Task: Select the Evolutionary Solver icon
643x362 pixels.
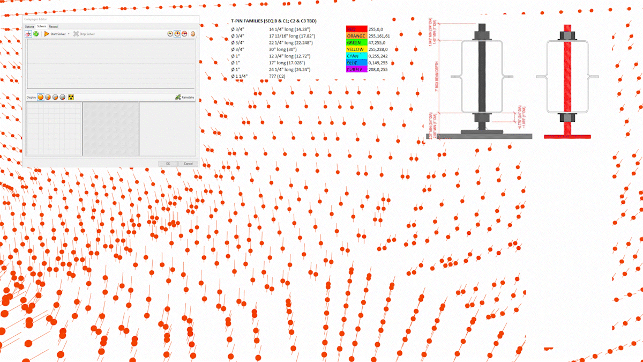Action: pos(28,34)
